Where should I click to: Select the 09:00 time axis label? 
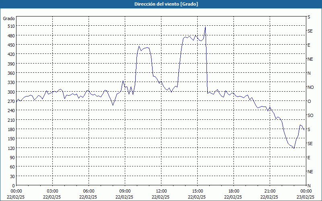click(125, 191)
